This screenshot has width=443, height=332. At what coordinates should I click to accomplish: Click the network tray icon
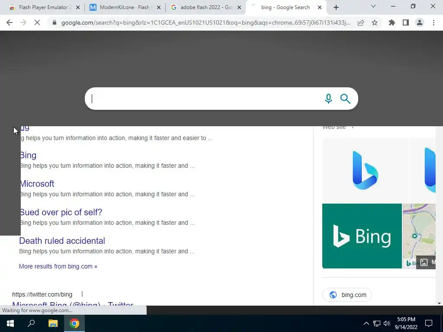click(377, 323)
